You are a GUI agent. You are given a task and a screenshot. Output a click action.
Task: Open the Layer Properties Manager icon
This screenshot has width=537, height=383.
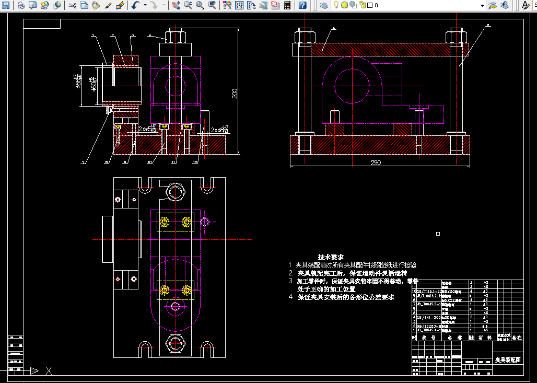click(324, 5)
